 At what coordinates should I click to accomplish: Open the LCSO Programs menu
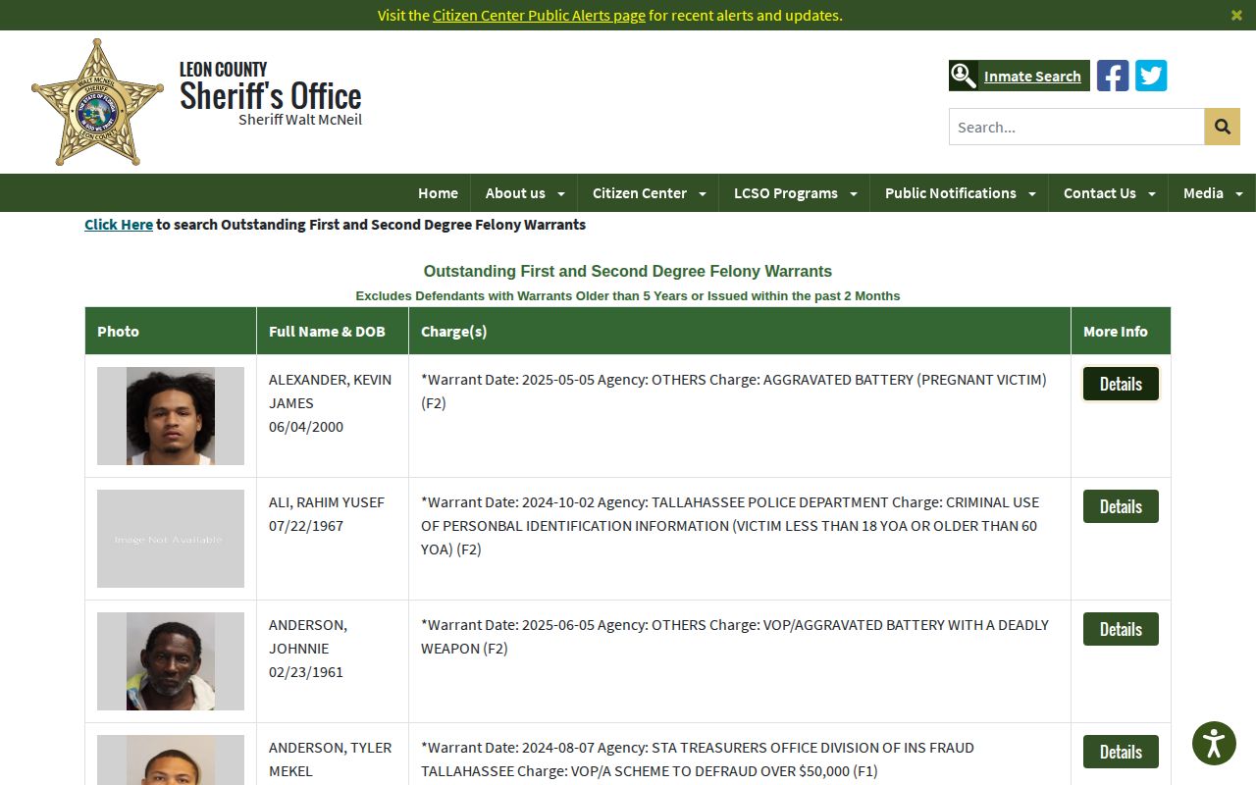tap(786, 193)
